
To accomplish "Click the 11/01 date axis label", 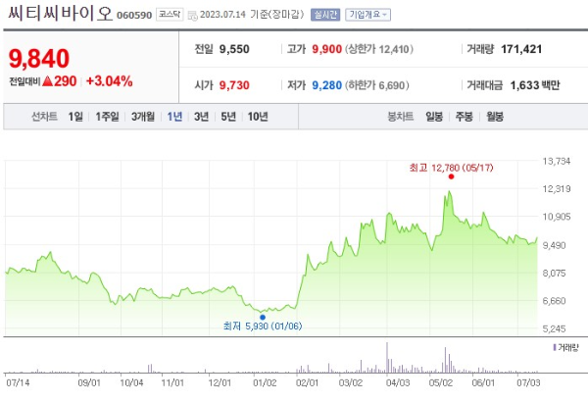I will pos(172,382).
